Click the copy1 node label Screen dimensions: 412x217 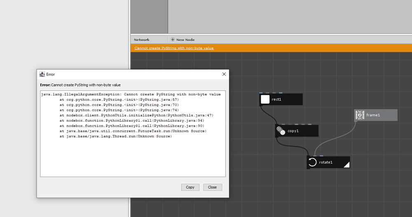[293, 131]
